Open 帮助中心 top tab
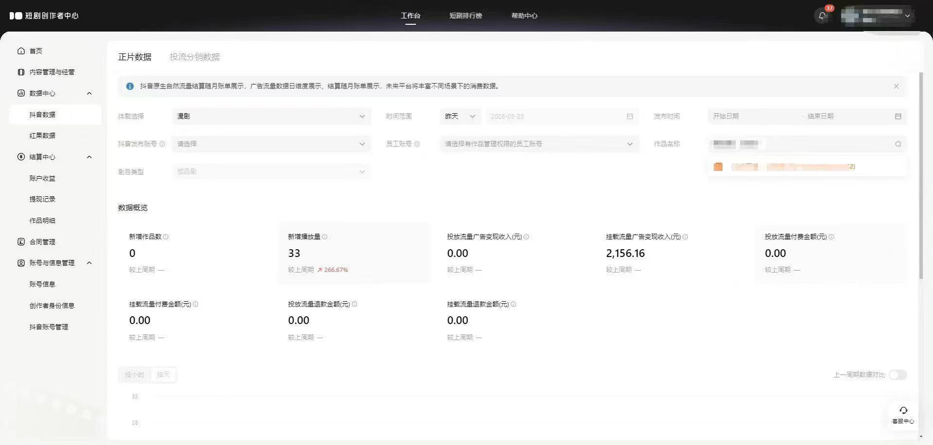Viewport: 933px width, 445px height. [524, 16]
